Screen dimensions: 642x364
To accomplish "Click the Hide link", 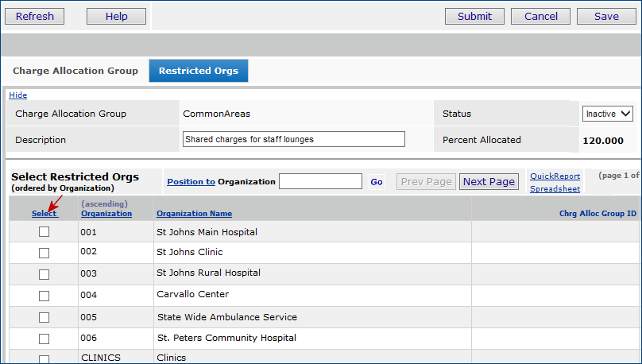I will [17, 95].
